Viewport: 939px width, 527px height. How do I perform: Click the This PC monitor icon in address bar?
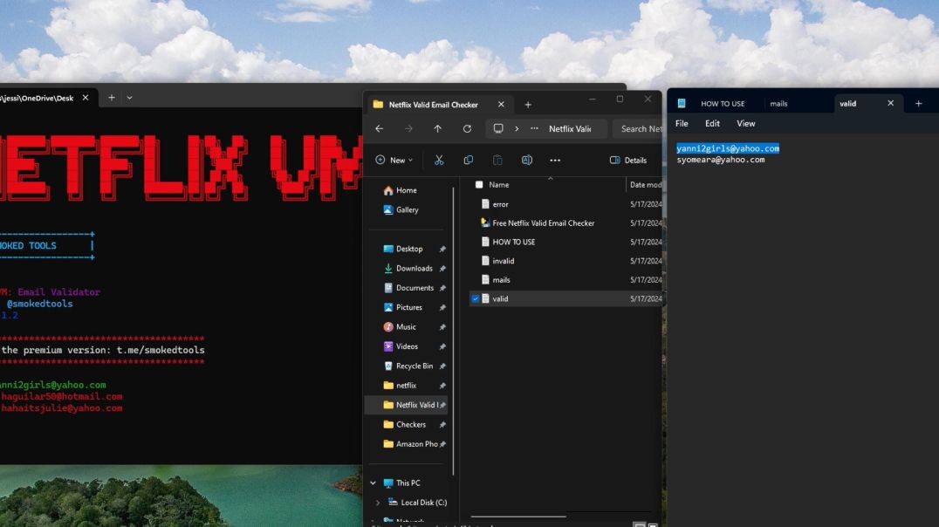tap(498, 129)
